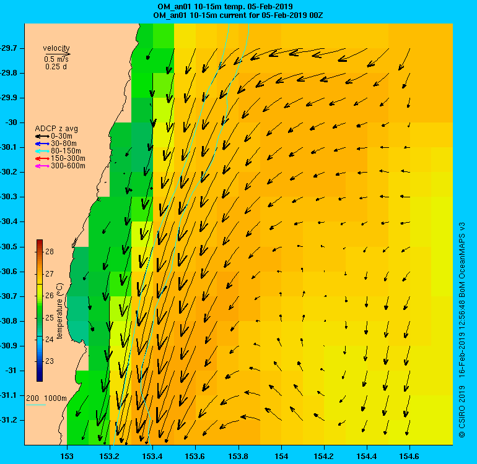Click the longitude axis label '153.8'
This screenshot has height=464, width=477.
click(239, 457)
